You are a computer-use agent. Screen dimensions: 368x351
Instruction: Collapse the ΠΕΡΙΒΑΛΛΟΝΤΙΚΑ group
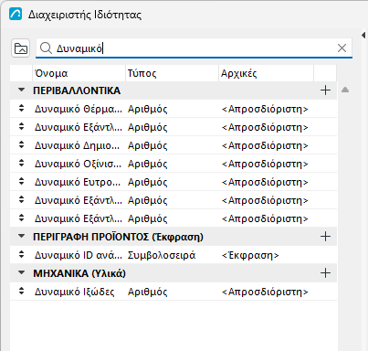tap(21, 90)
